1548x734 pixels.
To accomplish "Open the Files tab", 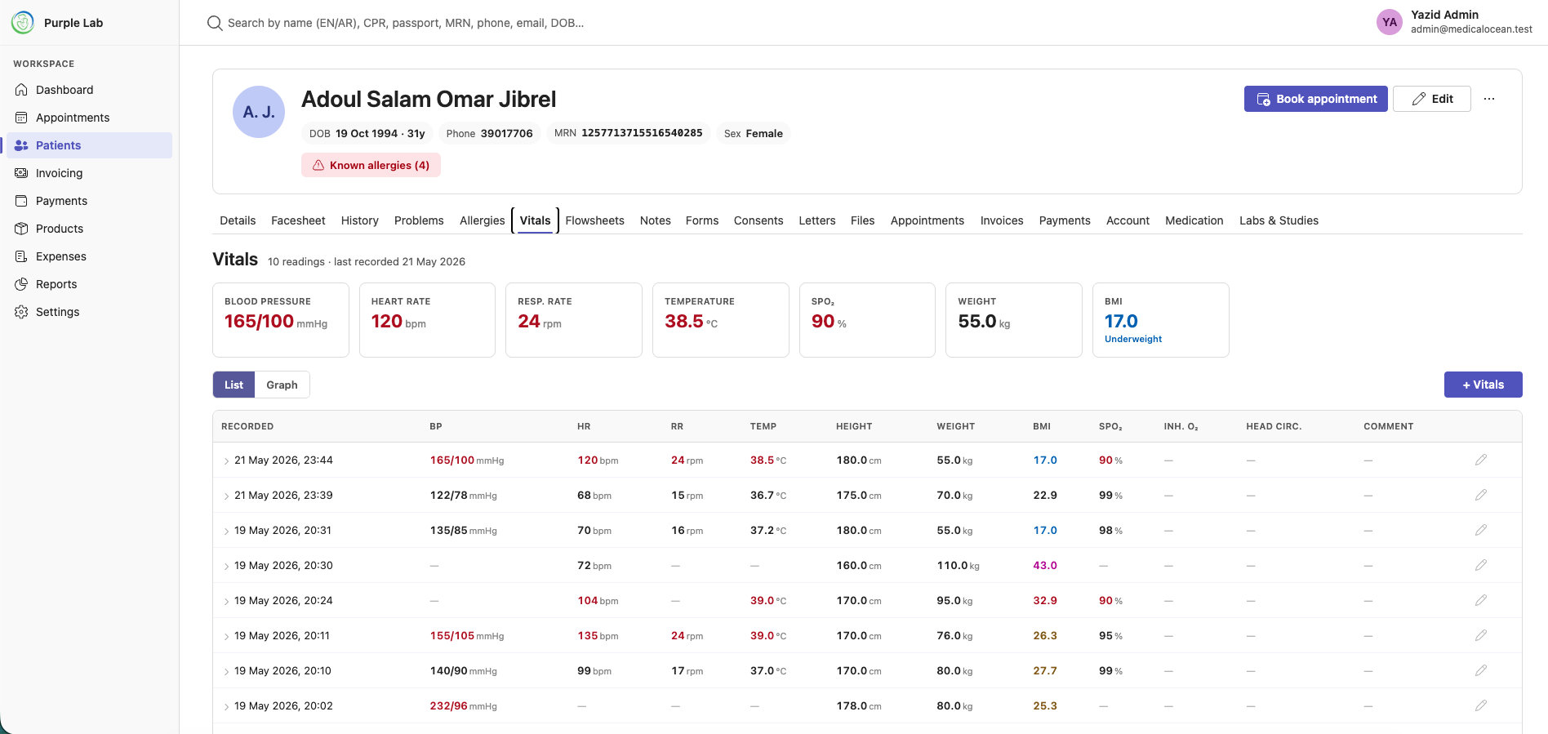I will (862, 220).
